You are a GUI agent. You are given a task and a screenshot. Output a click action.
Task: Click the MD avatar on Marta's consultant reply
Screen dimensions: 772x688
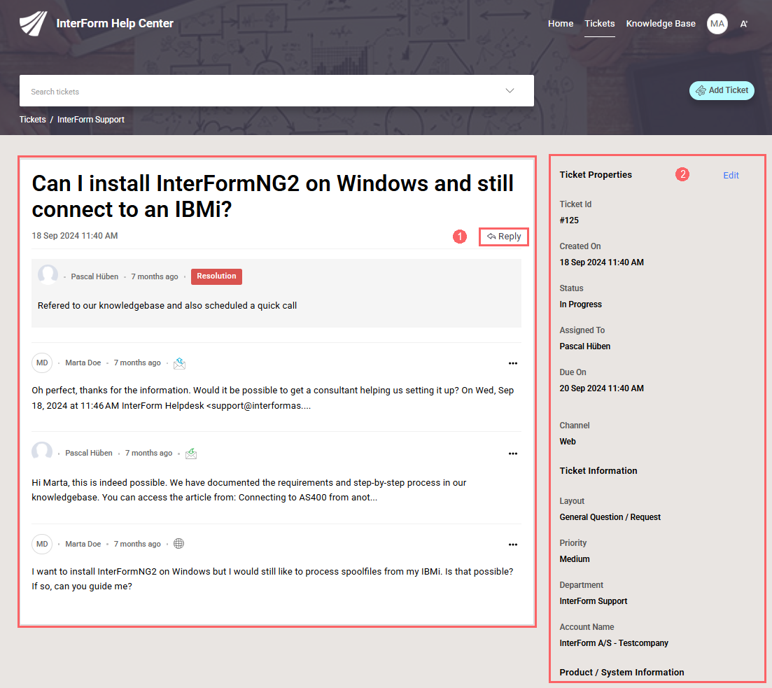[42, 363]
